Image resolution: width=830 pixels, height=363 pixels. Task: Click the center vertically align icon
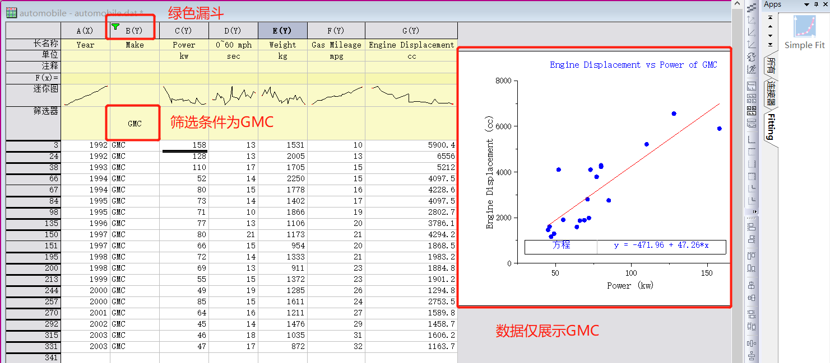(x=752, y=285)
